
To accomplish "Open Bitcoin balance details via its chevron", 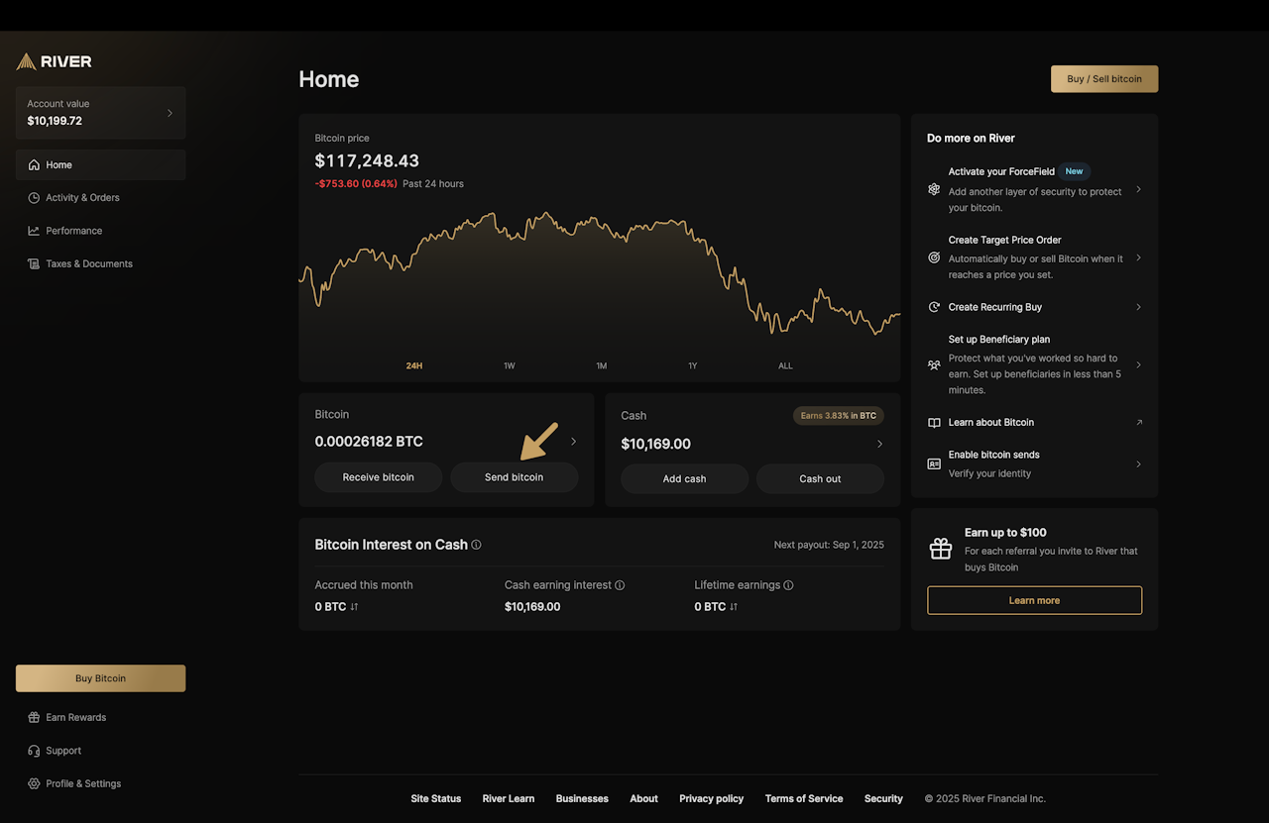I will coord(573,442).
